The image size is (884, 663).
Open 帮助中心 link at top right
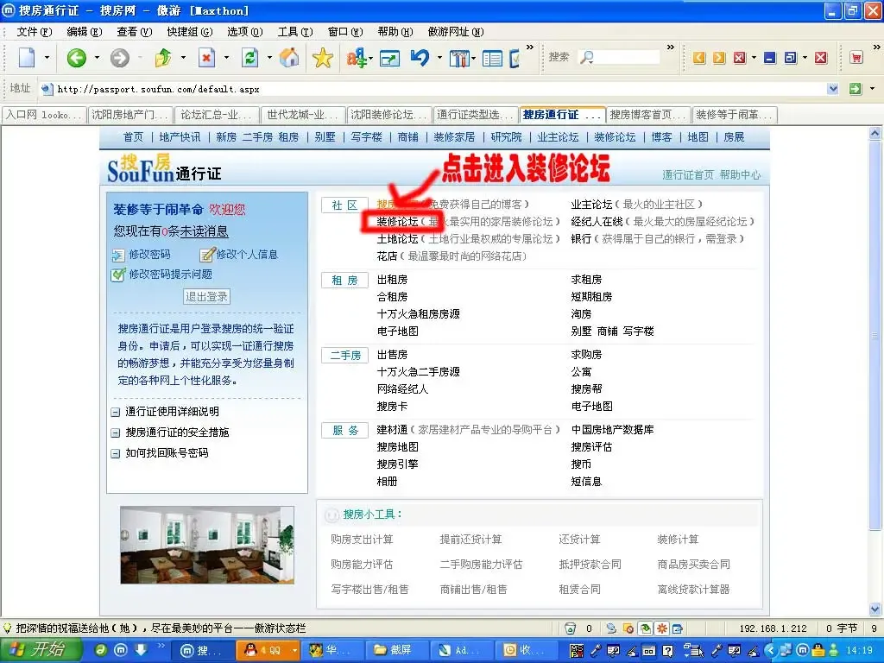pyautogui.click(x=740, y=174)
